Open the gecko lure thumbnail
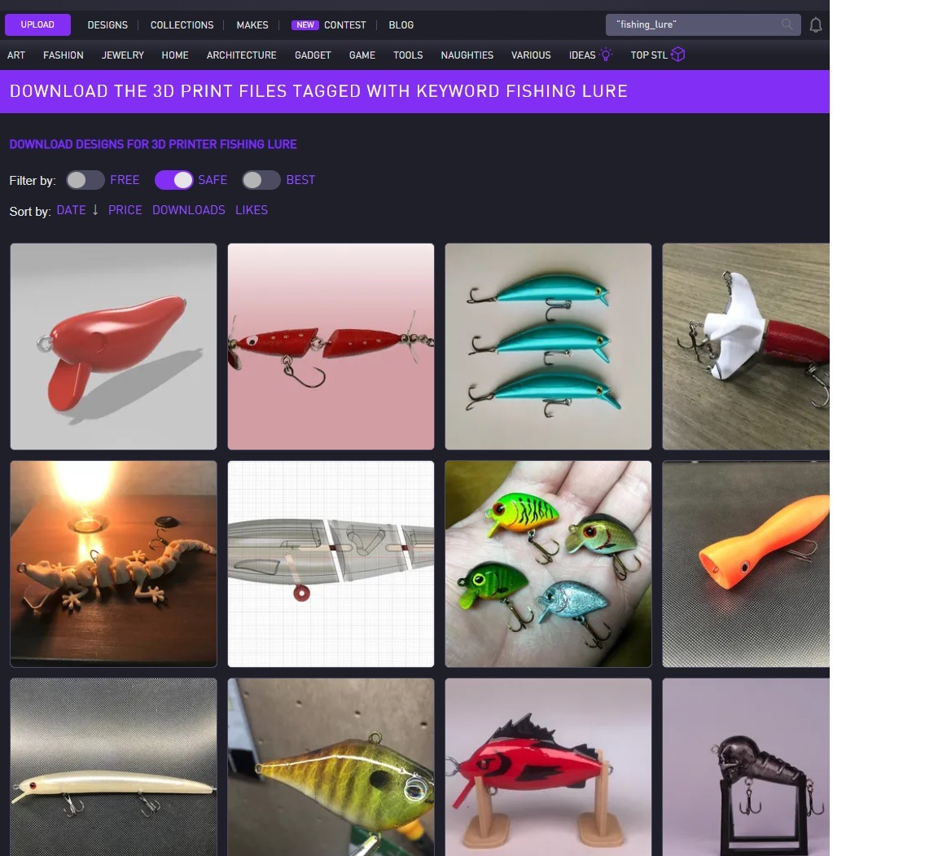This screenshot has height=856, width=938. [113, 563]
